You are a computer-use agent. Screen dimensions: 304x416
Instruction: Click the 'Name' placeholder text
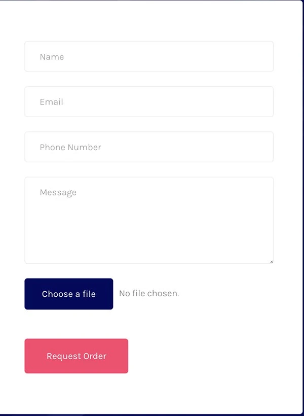click(52, 57)
